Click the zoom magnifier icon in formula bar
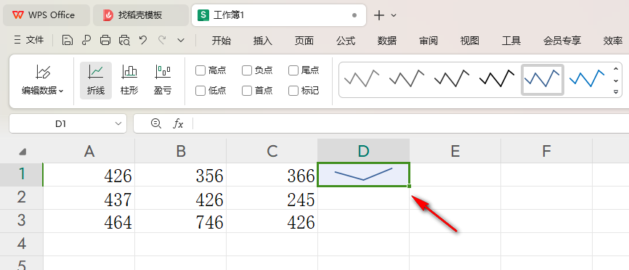629x270 pixels. (x=155, y=123)
